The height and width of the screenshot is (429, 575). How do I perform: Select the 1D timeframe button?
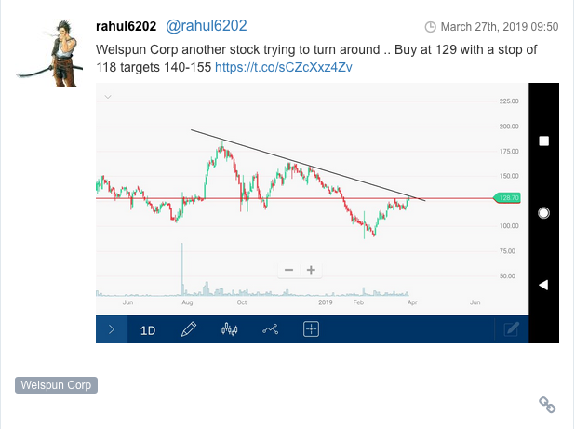coord(148,330)
